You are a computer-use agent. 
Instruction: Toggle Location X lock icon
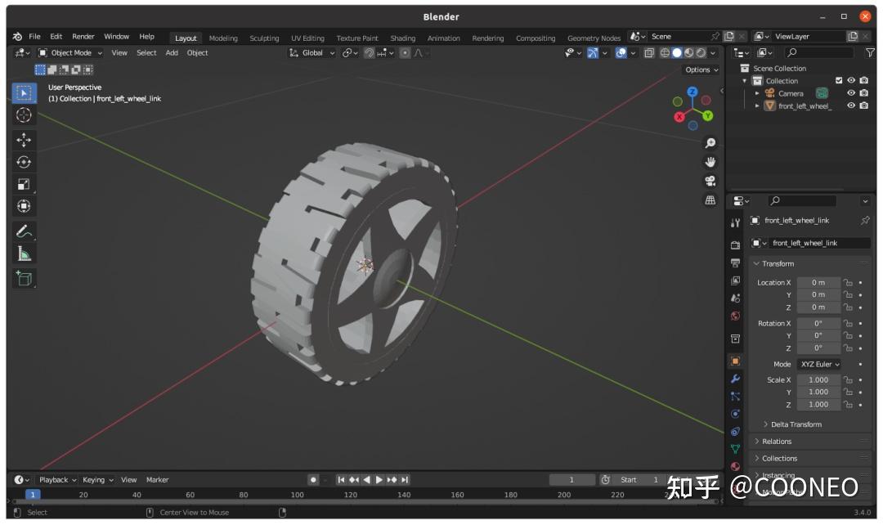click(x=848, y=282)
